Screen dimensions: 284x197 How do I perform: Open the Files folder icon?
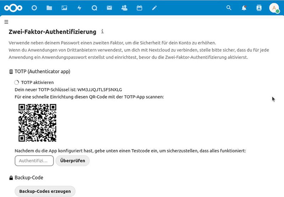[x=49, y=8]
